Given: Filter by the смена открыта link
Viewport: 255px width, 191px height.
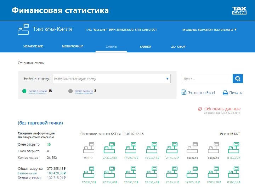Looking at the screenshot, I should click(38, 91).
